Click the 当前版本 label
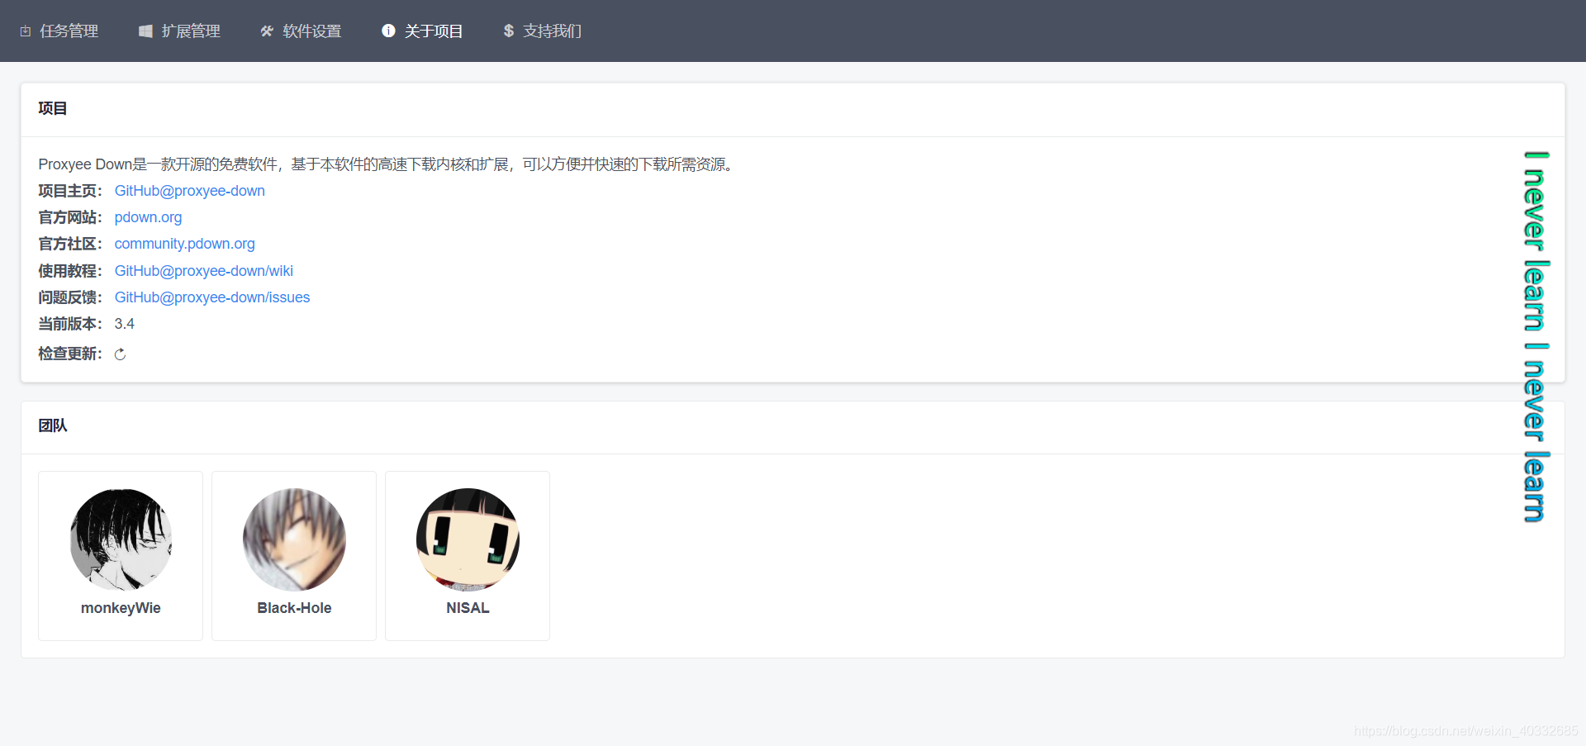 [70, 324]
